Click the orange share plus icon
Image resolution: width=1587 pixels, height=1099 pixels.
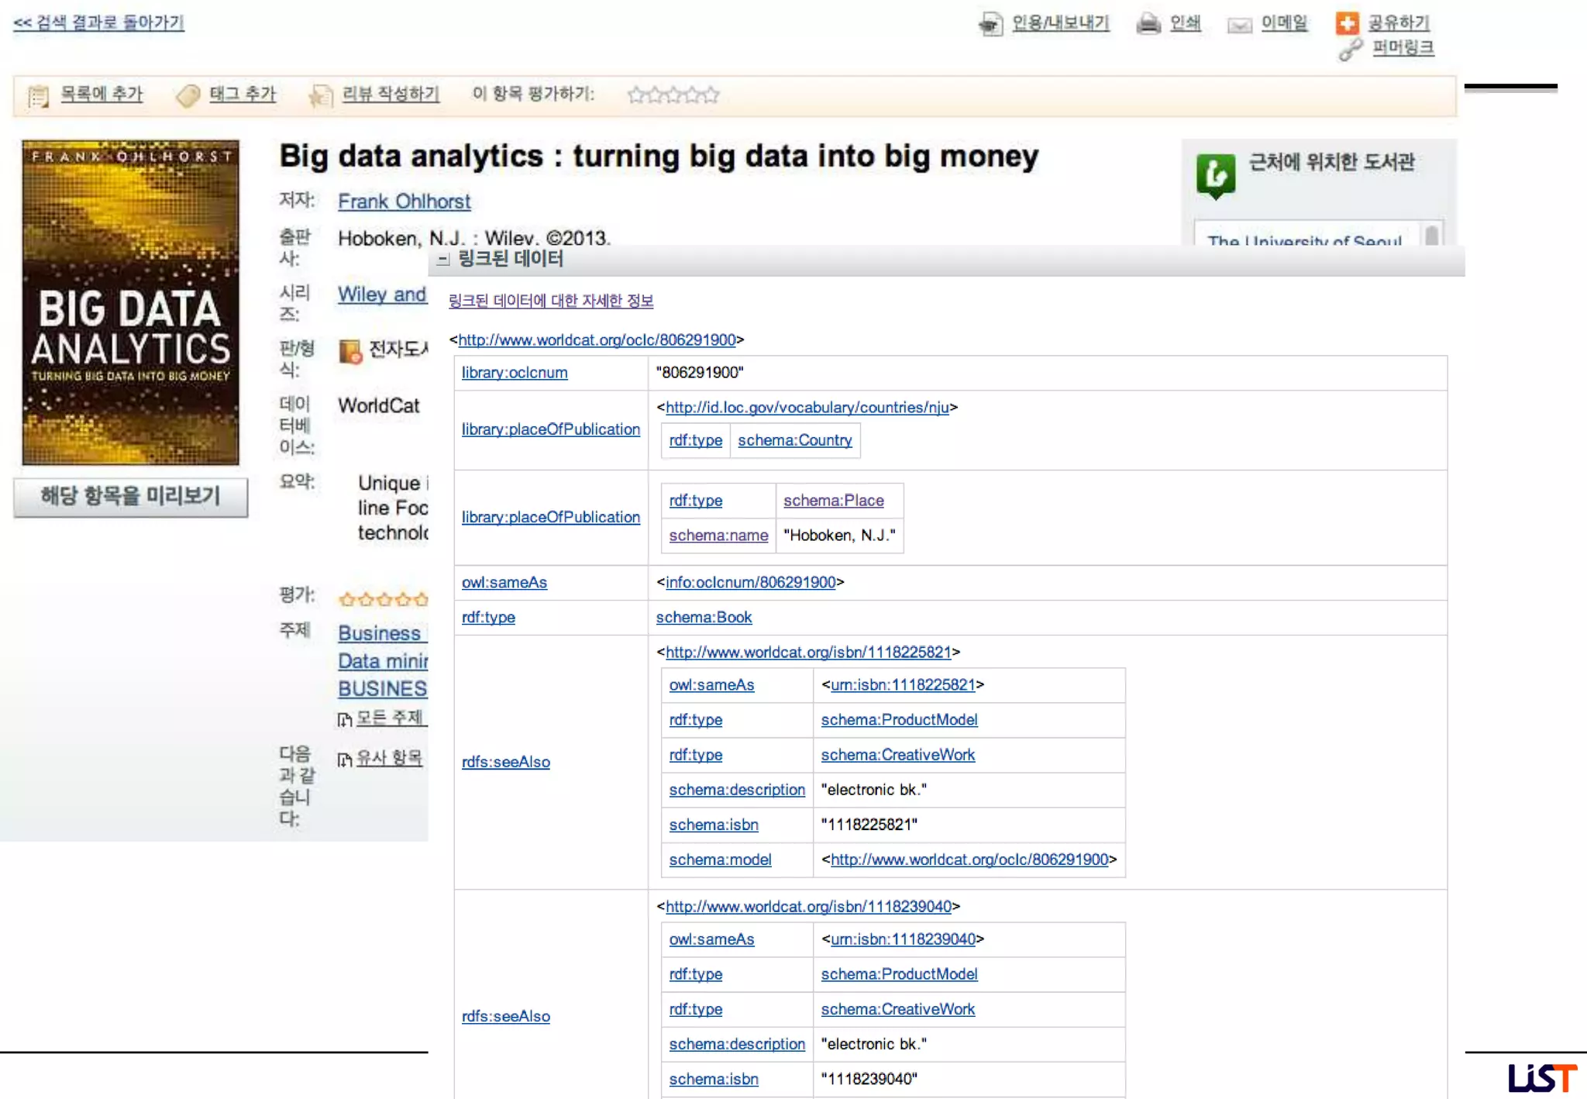(1347, 23)
